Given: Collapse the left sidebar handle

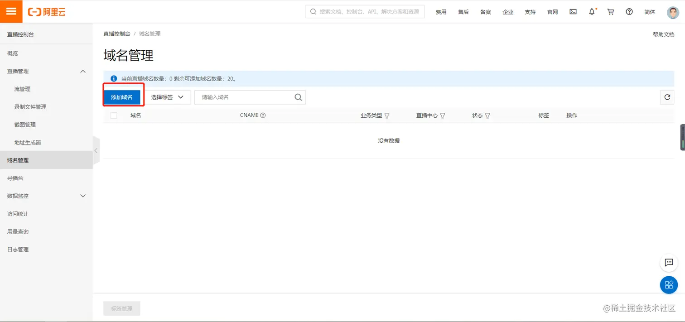Looking at the screenshot, I should pyautogui.click(x=96, y=151).
